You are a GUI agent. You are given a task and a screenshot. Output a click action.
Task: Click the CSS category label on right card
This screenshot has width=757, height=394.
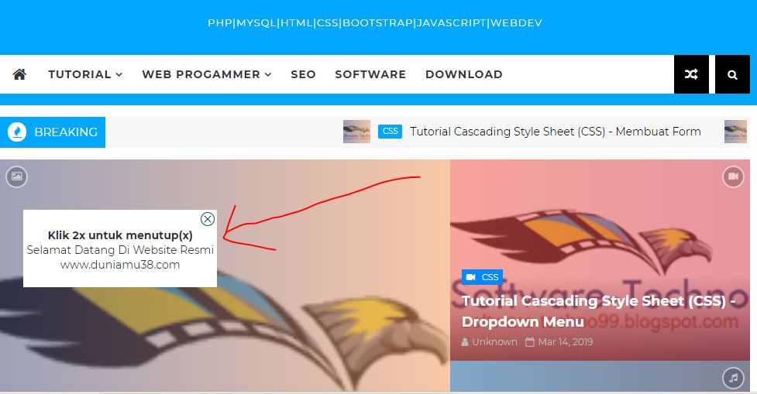pyautogui.click(x=482, y=277)
